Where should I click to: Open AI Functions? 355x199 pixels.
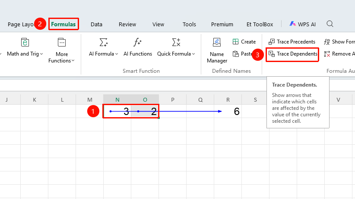tap(138, 47)
